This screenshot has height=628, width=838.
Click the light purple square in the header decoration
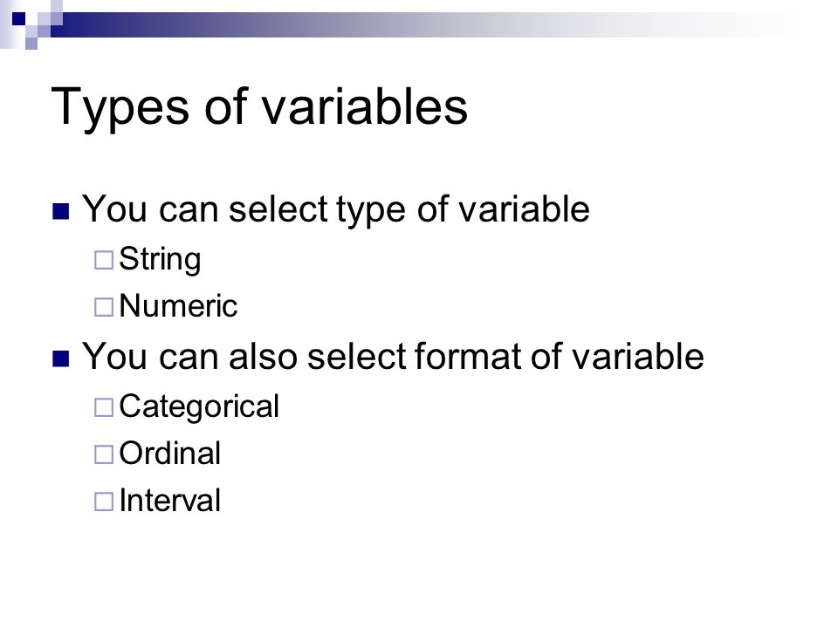point(31,44)
